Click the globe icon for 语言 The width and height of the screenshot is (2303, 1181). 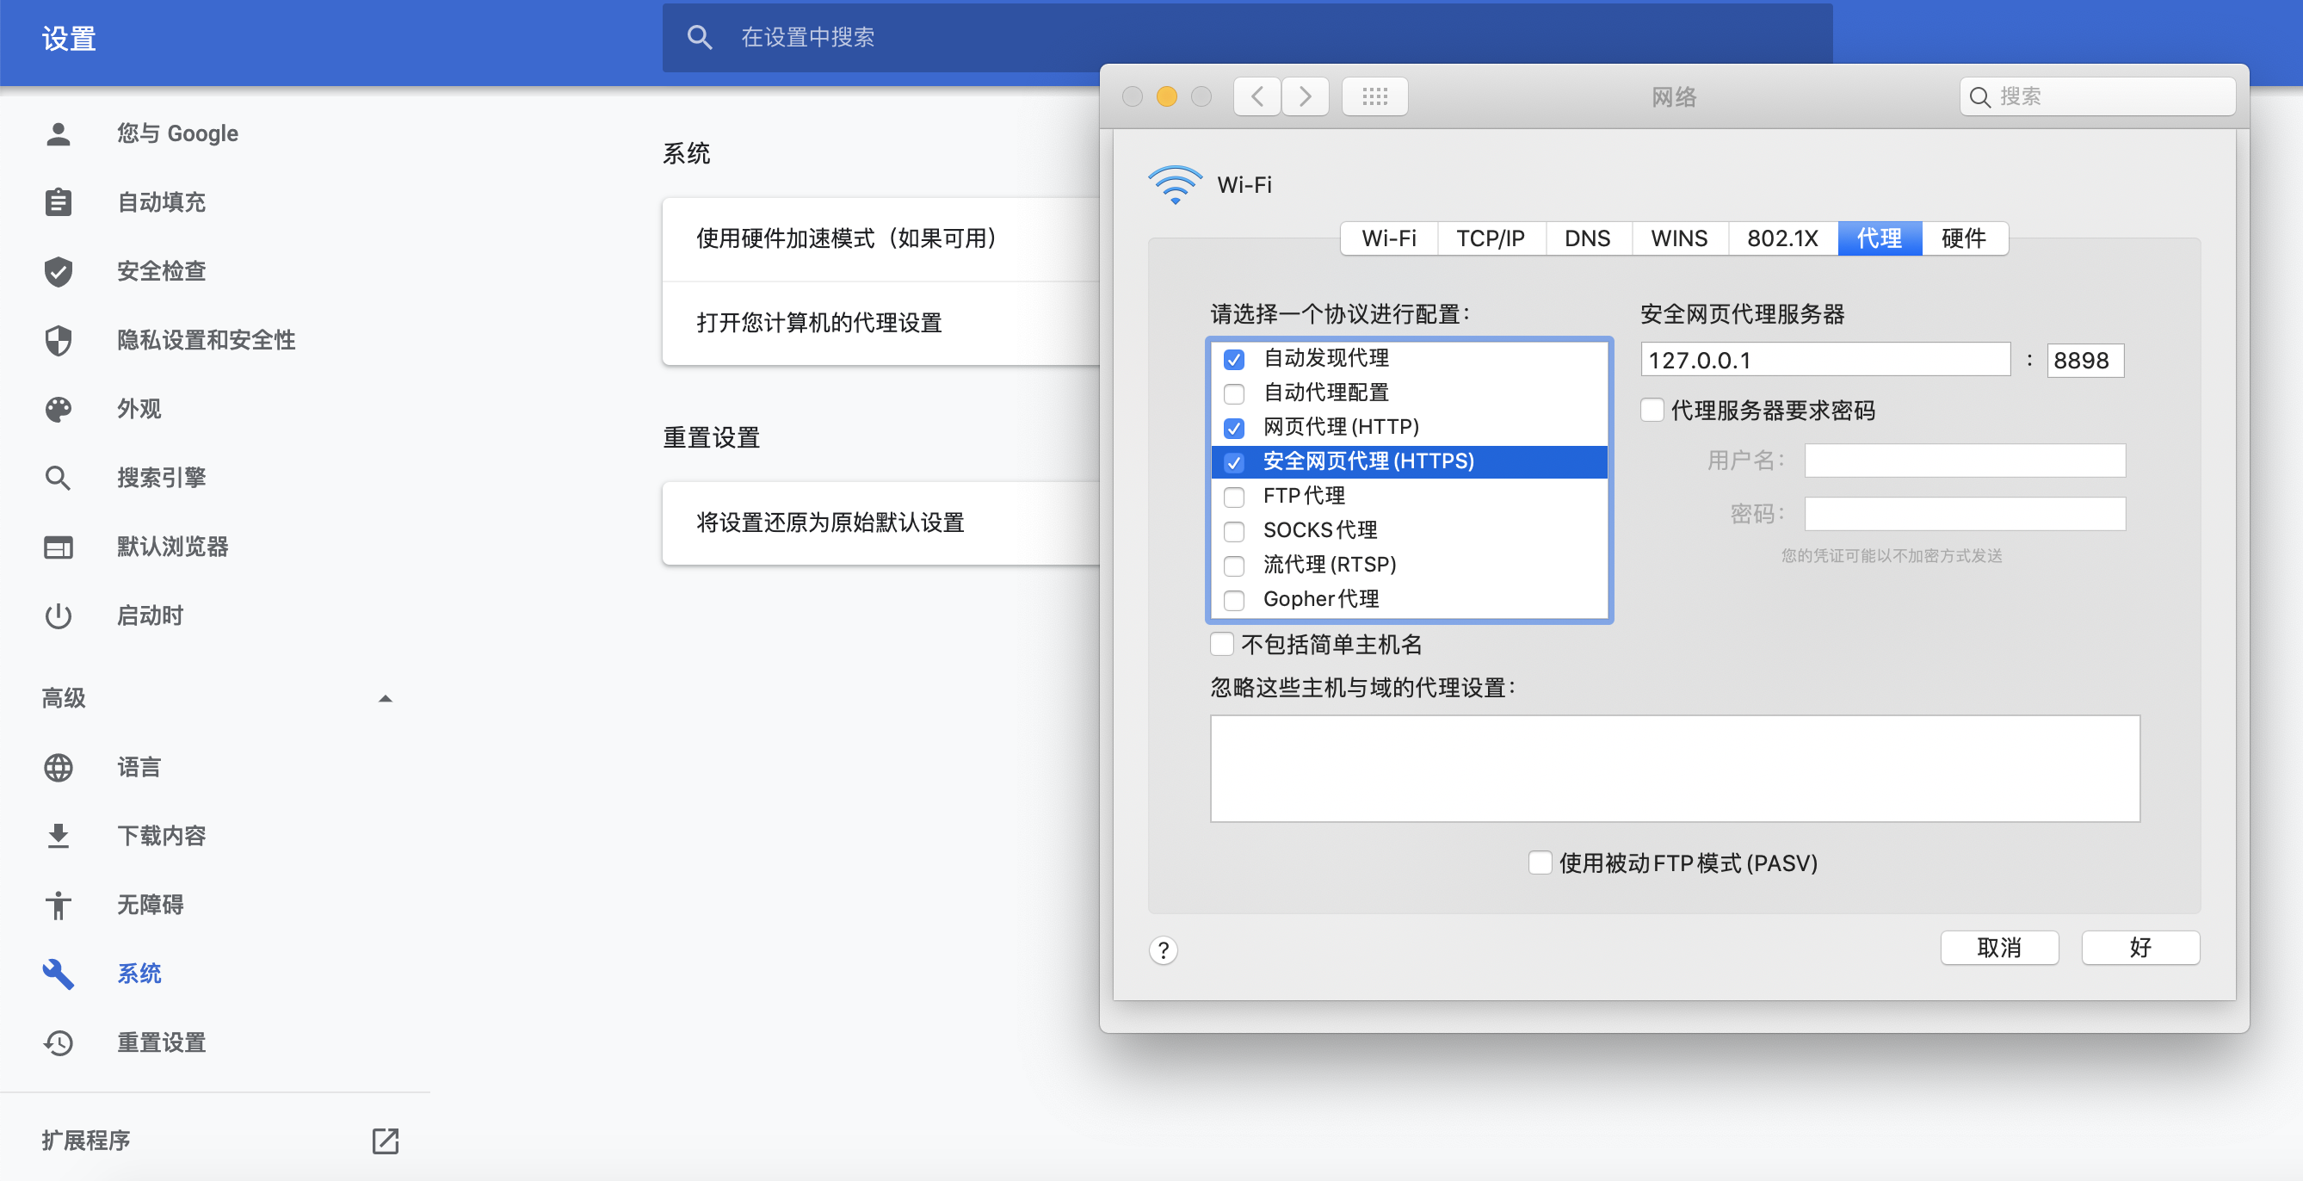click(59, 767)
